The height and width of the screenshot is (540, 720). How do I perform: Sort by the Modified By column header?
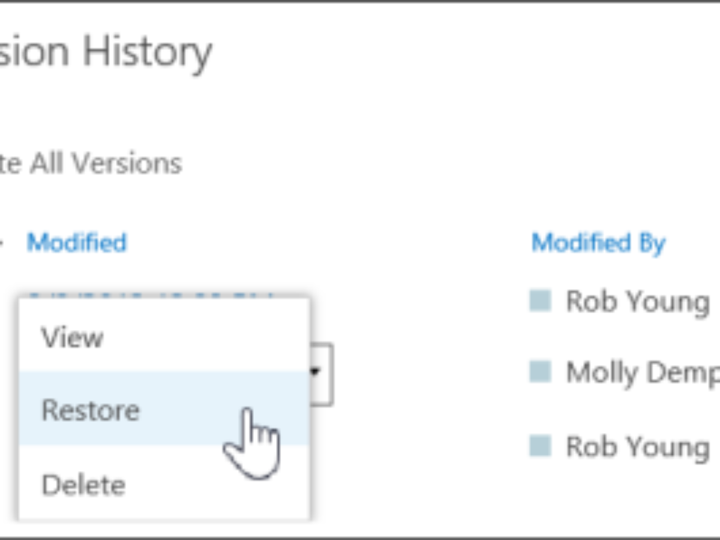pos(598,243)
